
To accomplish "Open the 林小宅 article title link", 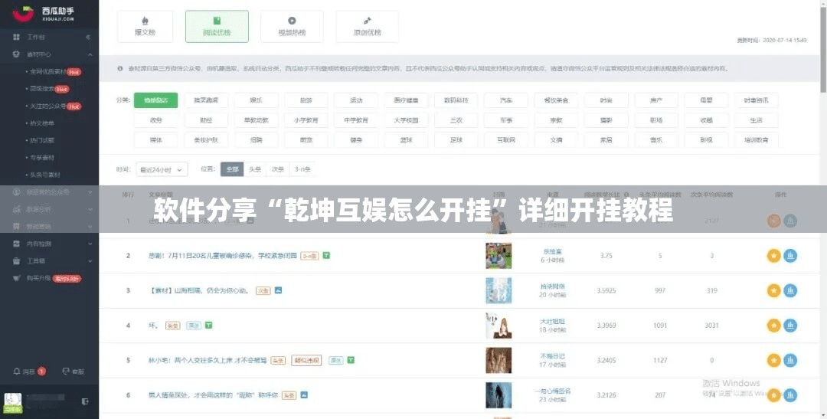I will coord(208,361).
